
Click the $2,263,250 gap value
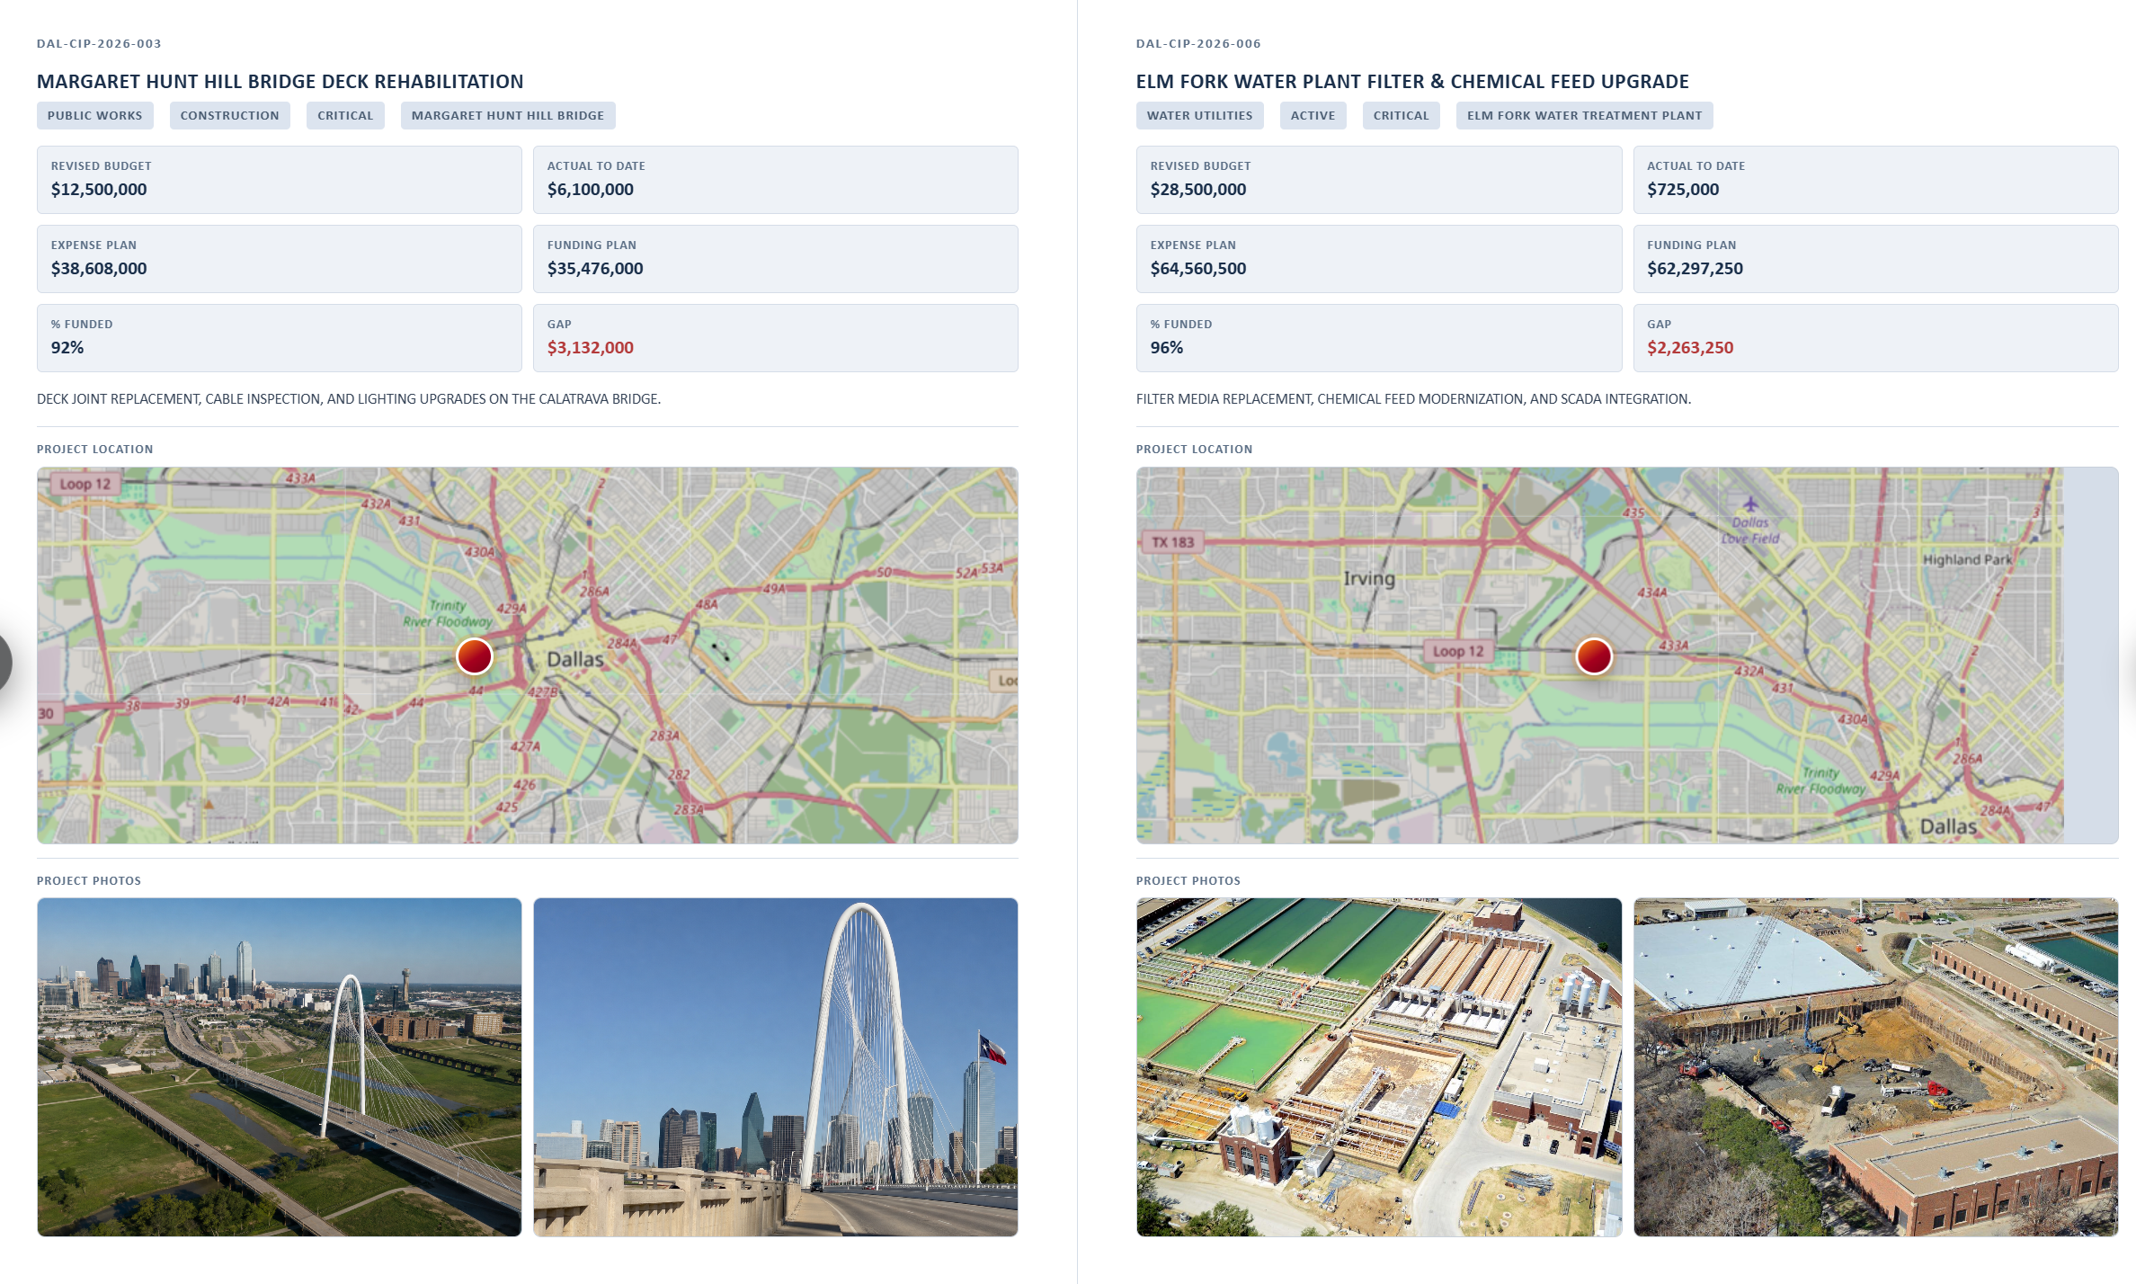[x=1690, y=348]
